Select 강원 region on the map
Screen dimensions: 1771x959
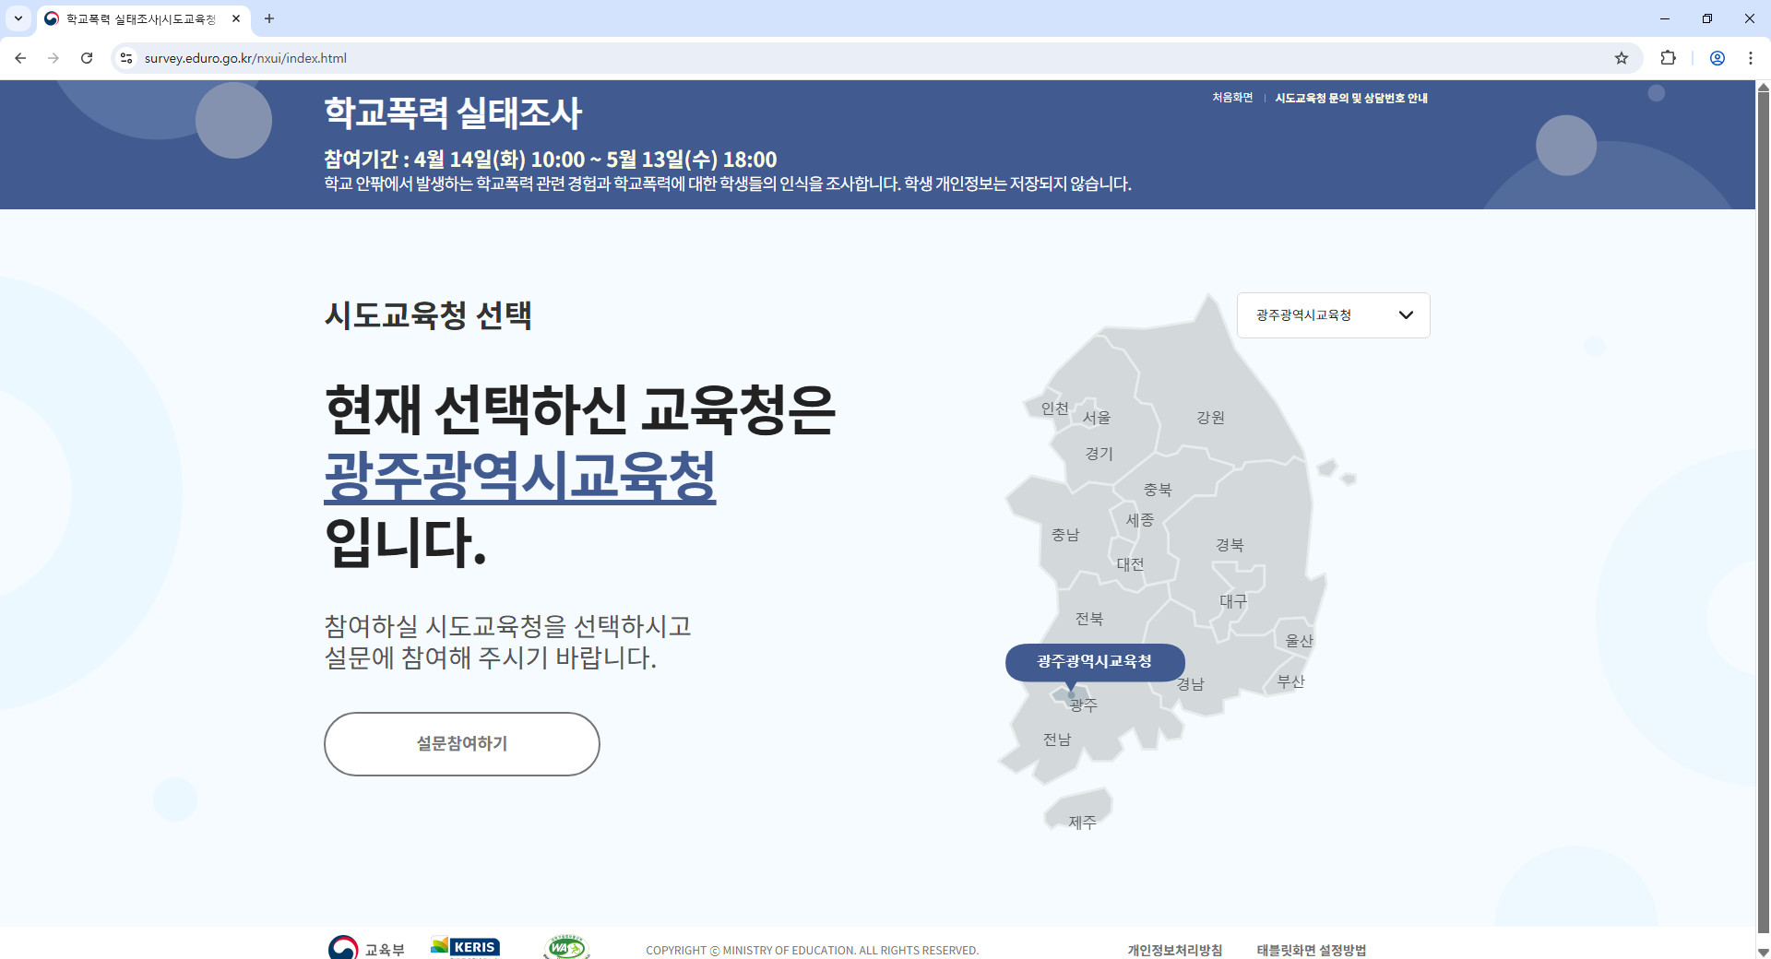click(x=1211, y=418)
